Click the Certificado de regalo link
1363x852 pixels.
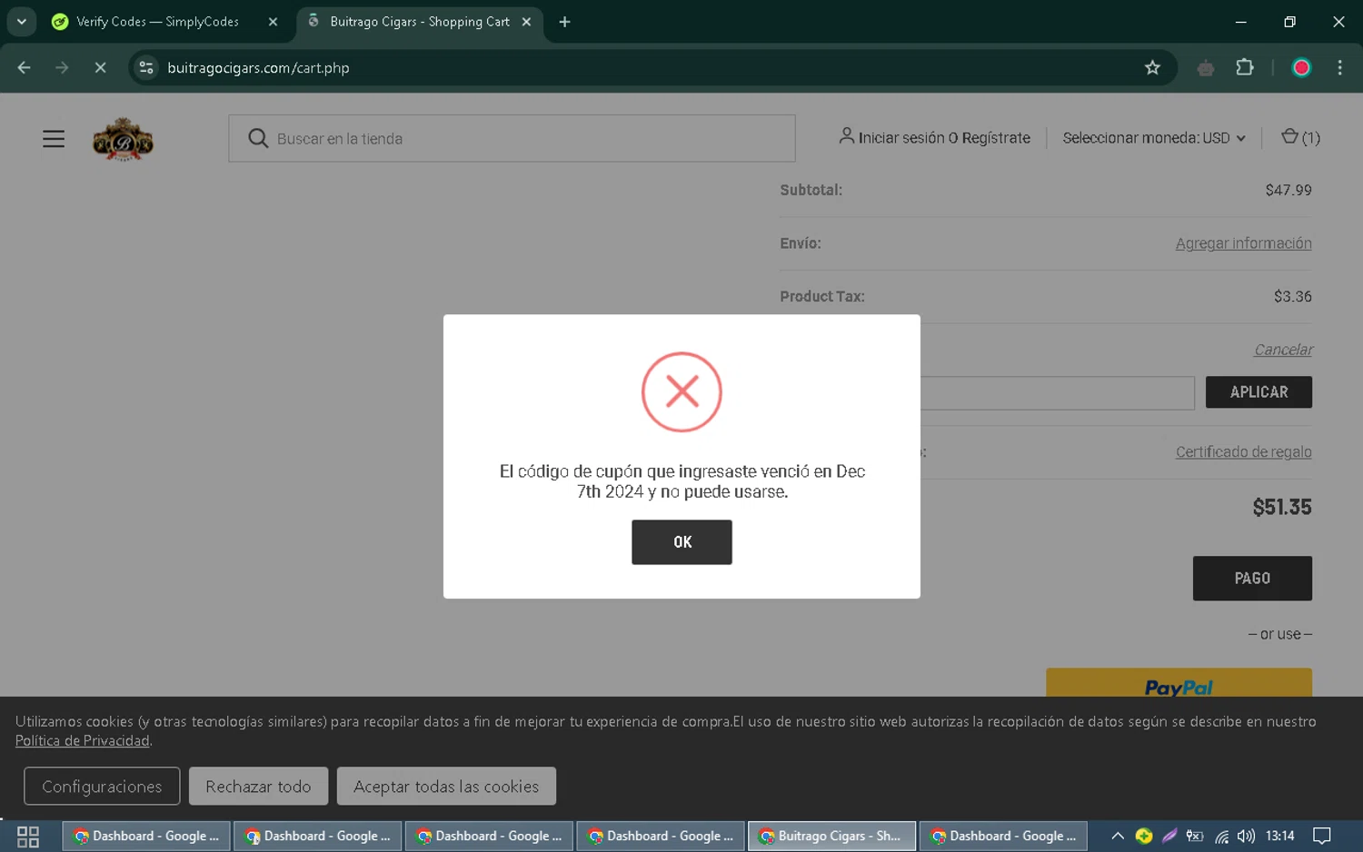point(1243,452)
